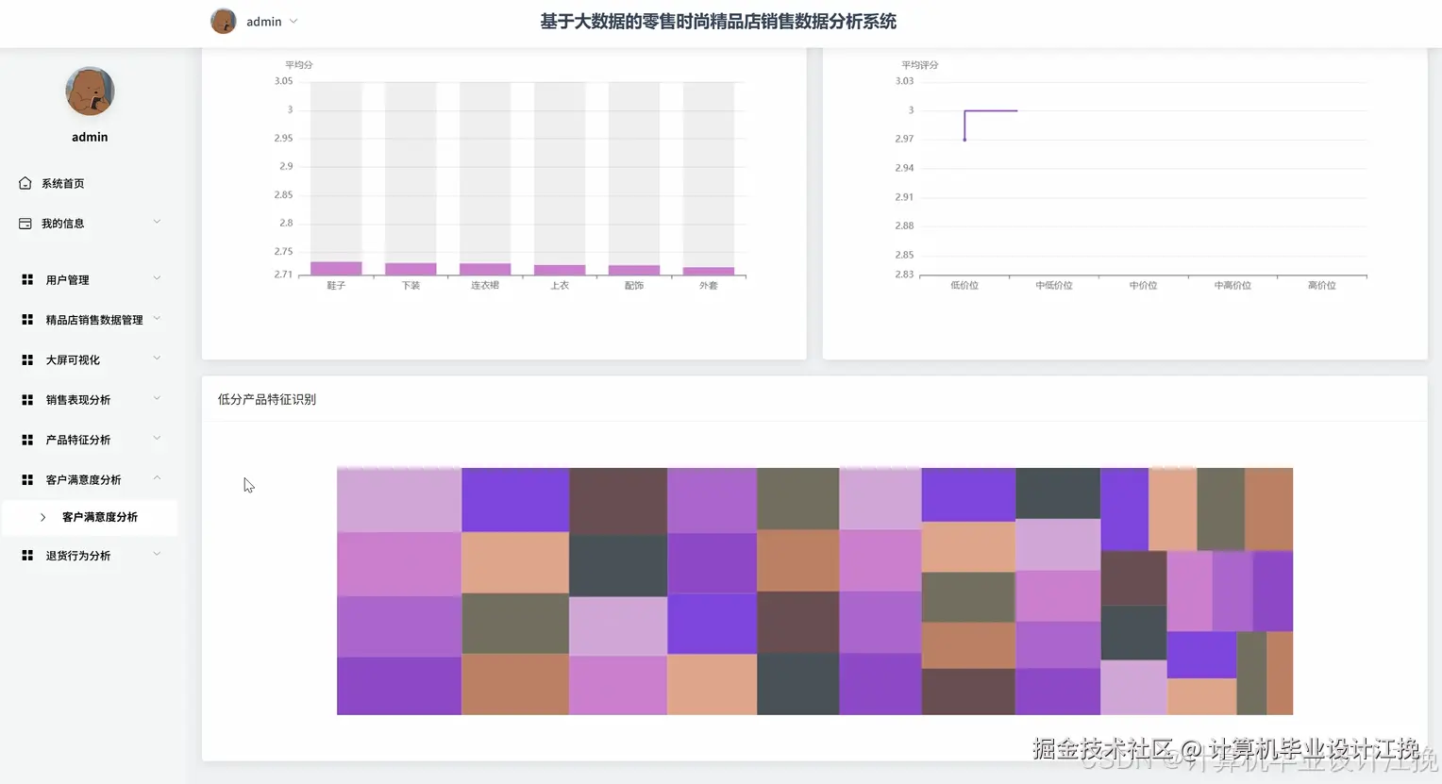Expand the 用户管理 menu chevron
The width and height of the screenshot is (1442, 784).
click(x=157, y=279)
